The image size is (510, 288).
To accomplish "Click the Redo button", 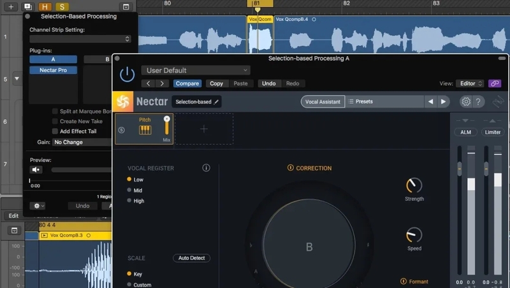I will [x=293, y=83].
